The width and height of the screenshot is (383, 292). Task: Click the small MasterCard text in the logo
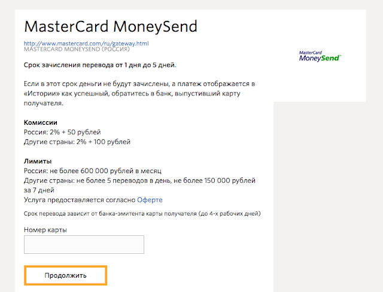click(x=311, y=53)
